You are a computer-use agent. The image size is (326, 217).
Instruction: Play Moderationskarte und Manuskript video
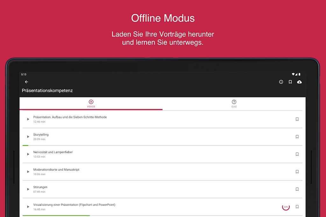[x=28, y=172]
